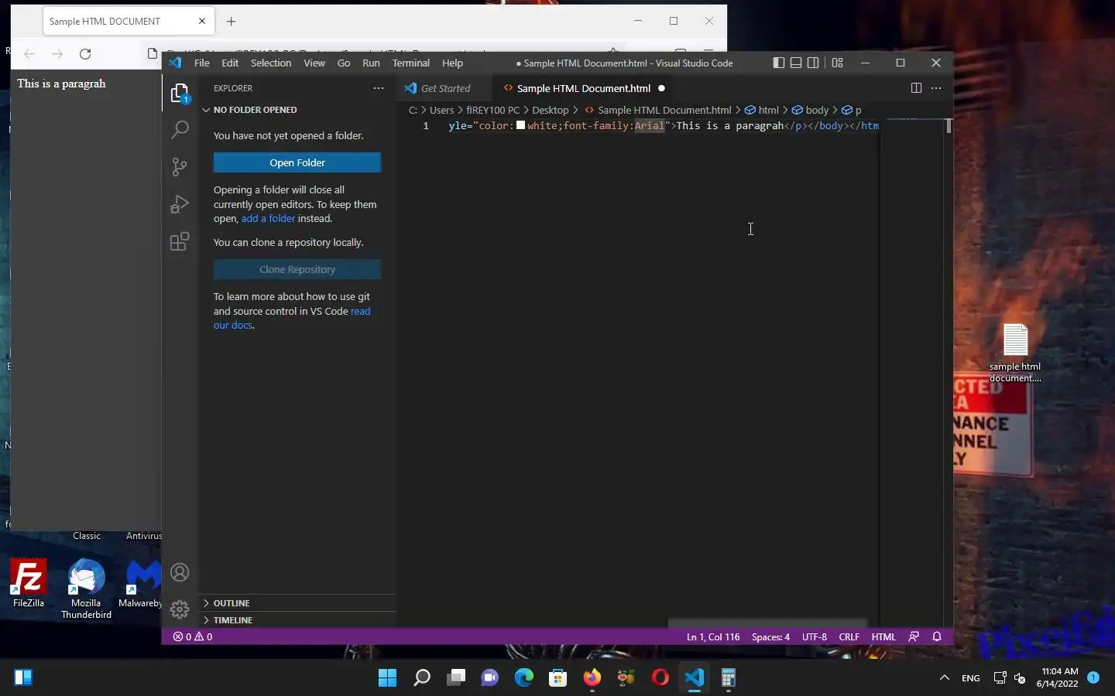Open the Accounts menu icon

[x=180, y=572]
